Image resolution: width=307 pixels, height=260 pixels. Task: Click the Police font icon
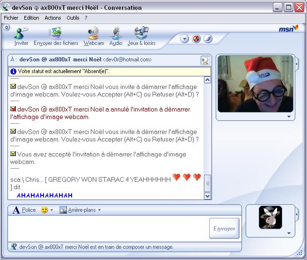pos(16,210)
